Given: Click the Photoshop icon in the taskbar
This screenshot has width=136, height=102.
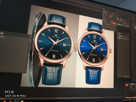Looking at the screenshot, I should [x=16, y=101].
